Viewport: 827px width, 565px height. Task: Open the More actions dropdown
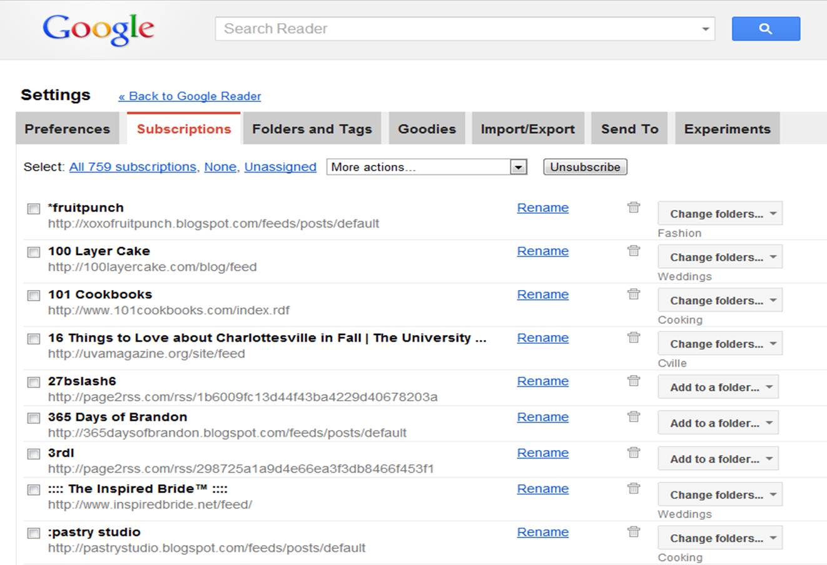coord(427,167)
